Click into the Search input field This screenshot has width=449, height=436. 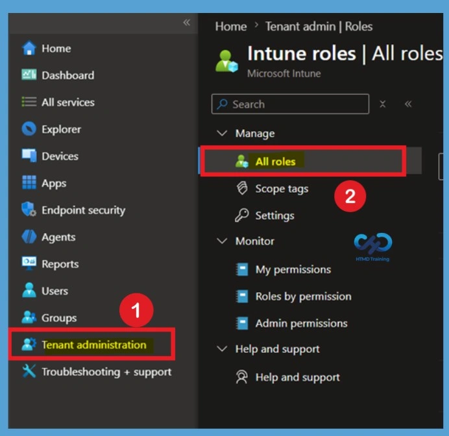click(291, 104)
